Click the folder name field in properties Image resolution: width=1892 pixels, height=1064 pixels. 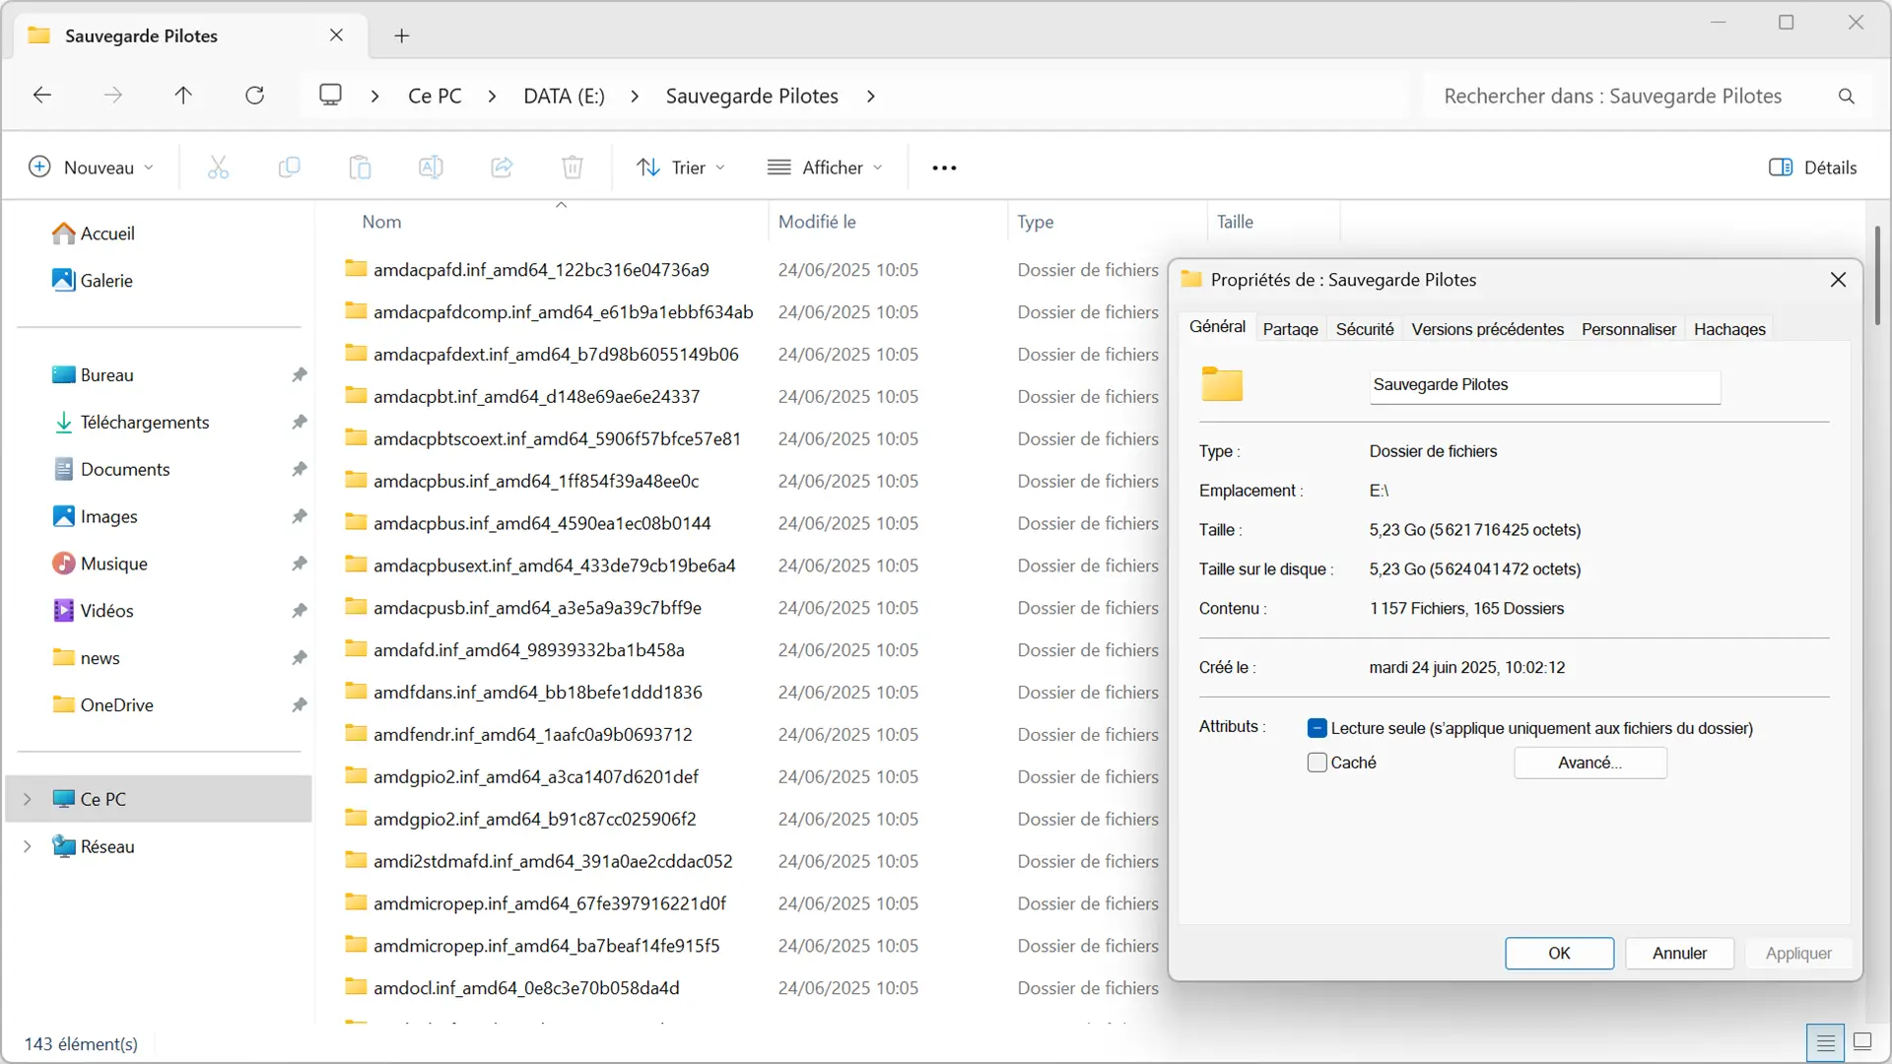(x=1545, y=385)
